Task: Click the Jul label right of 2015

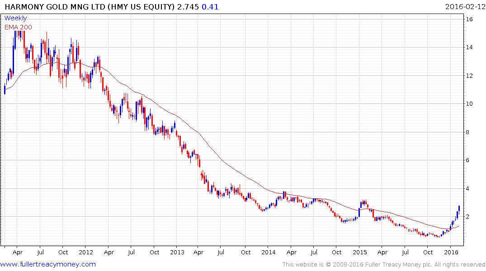Action: point(405,252)
